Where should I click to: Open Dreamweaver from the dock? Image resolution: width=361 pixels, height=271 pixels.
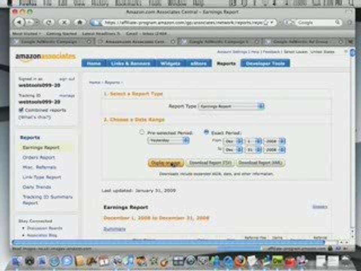278,261
